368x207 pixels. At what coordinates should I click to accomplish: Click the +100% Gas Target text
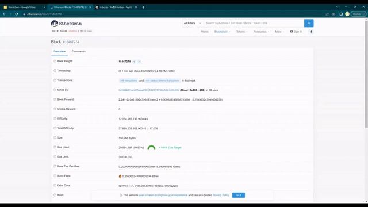tap(170, 148)
